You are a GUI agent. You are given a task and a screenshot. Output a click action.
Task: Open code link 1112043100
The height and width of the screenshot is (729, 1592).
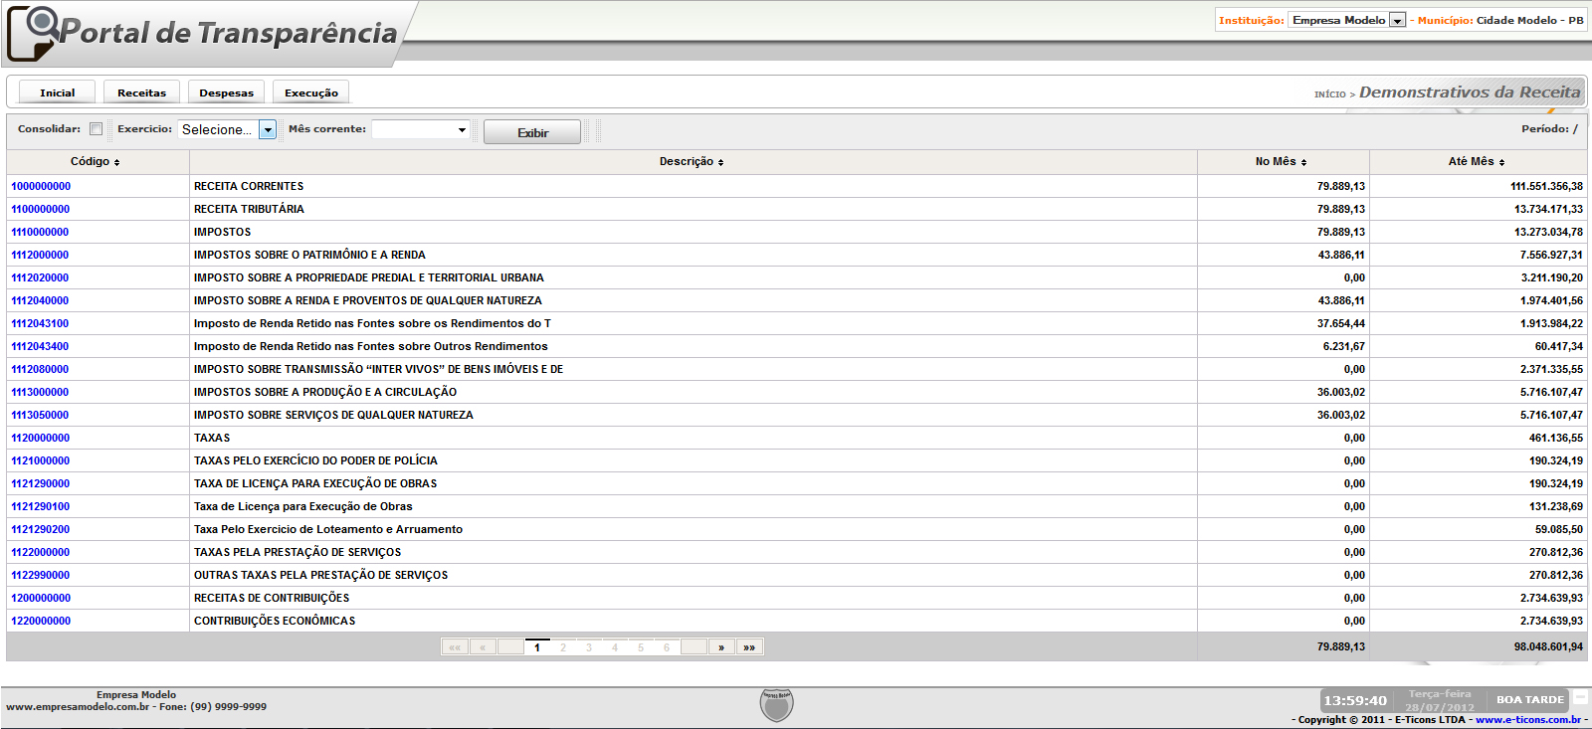pos(40,323)
